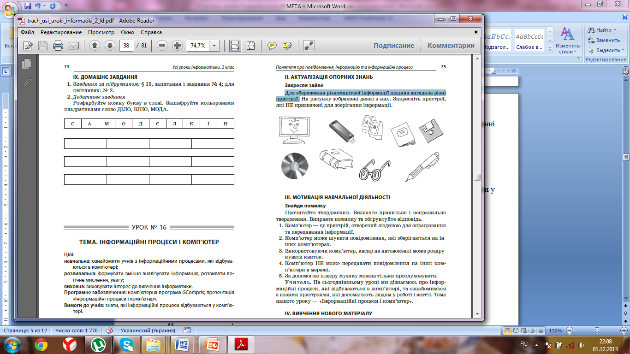The width and height of the screenshot is (630, 354).
Task: Open uTorrent from taskbar
Action: coord(98,345)
